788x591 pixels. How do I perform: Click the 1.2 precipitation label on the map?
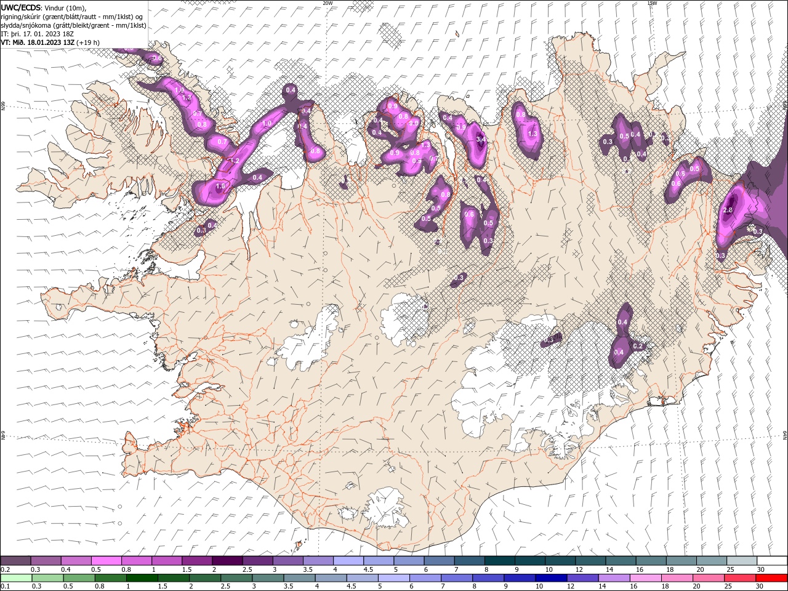click(235, 161)
